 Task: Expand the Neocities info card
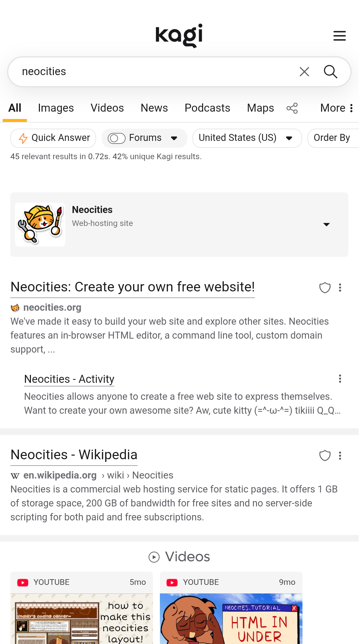click(326, 225)
